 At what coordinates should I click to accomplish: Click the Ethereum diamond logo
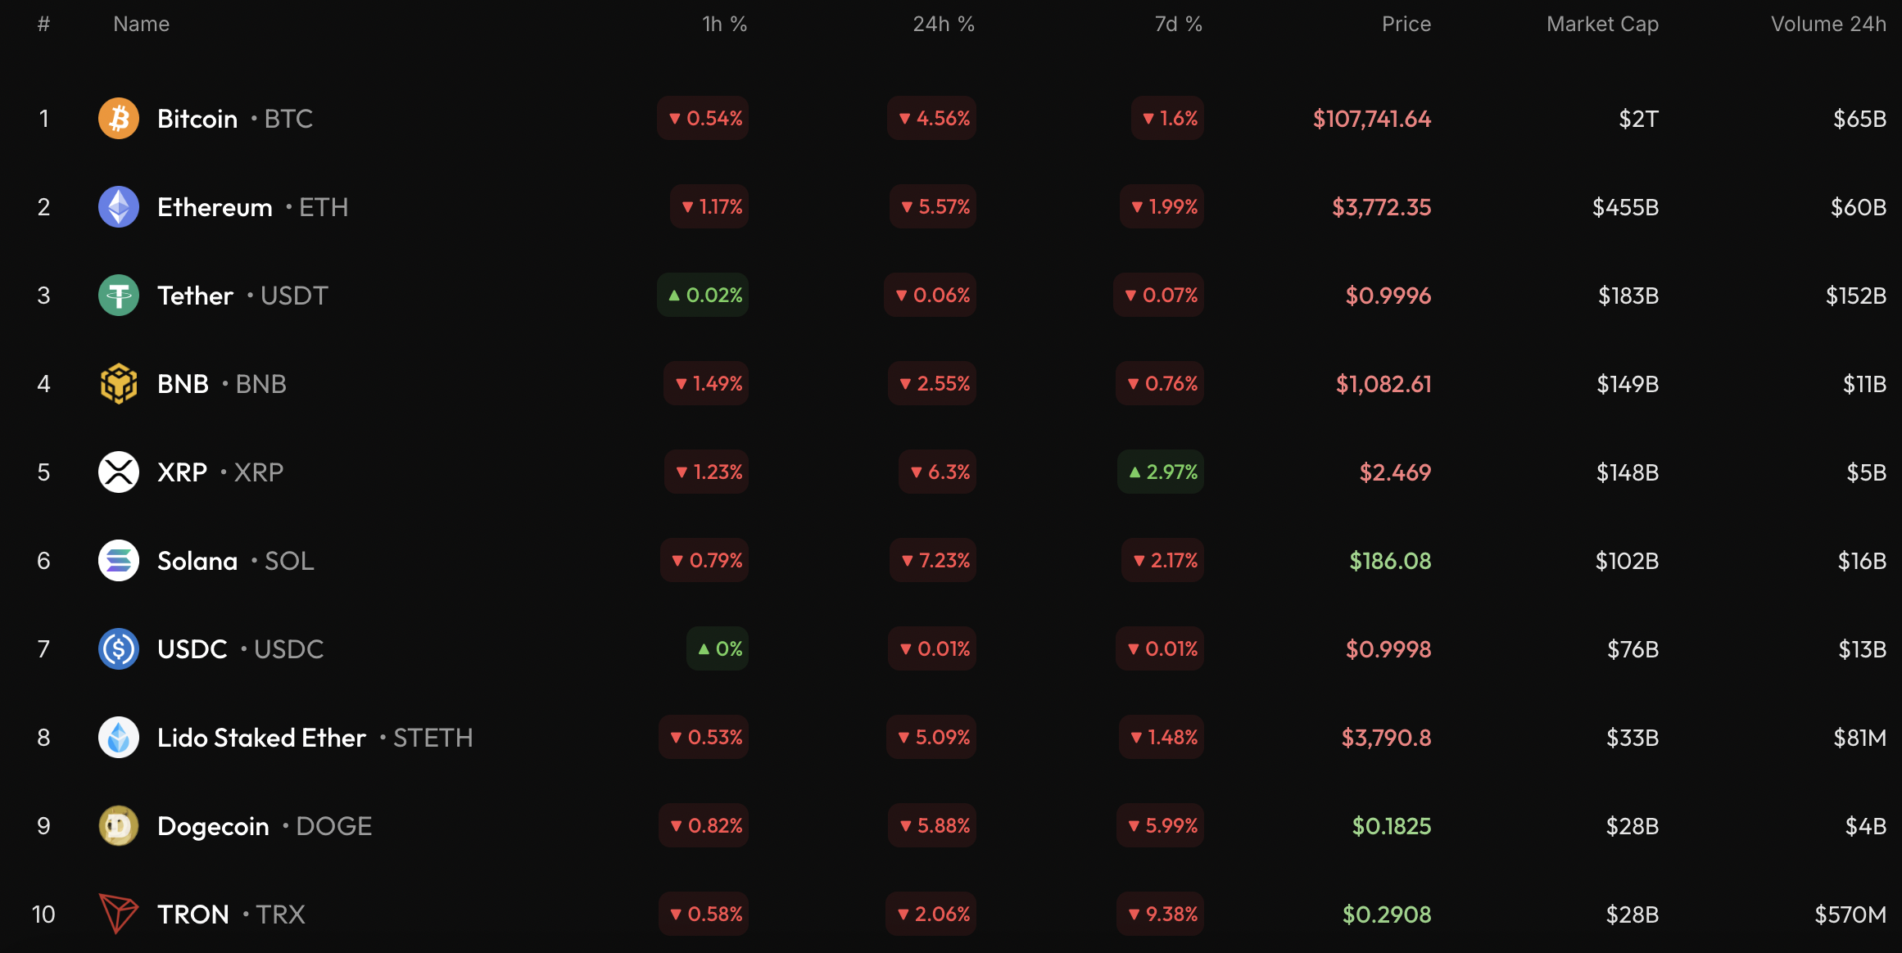(x=119, y=206)
